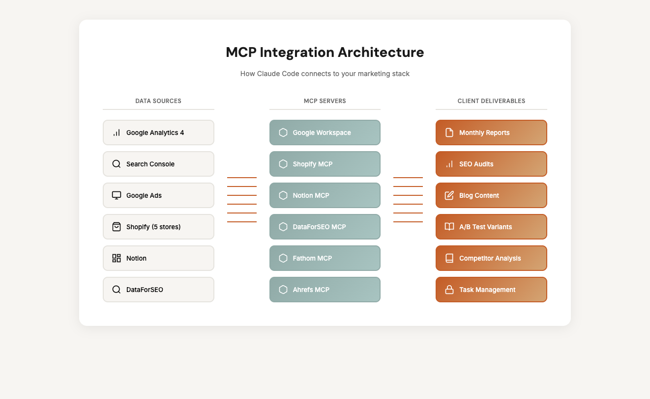Choose the Fathom MCP server card
Viewport: 650px width, 399px height.
325,258
